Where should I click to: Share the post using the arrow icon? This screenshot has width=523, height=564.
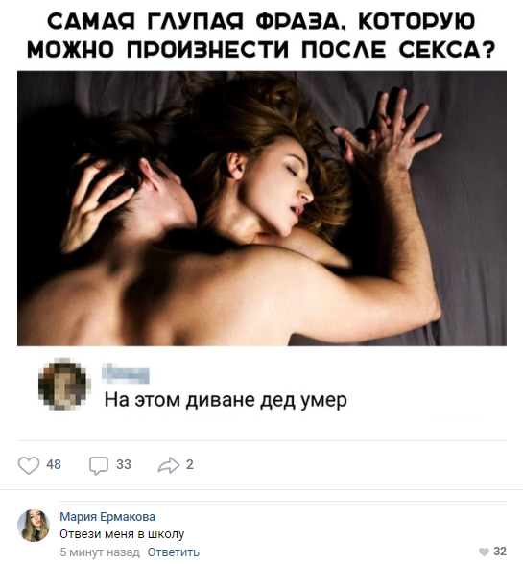(168, 465)
